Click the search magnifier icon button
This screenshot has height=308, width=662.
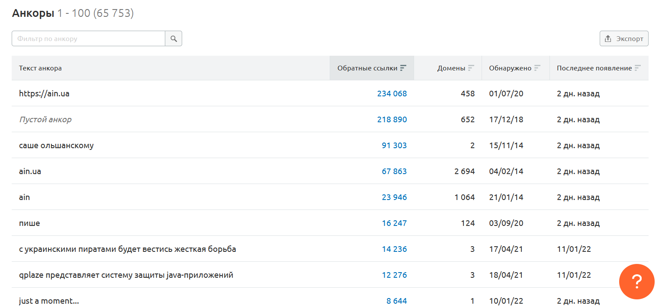pos(174,38)
